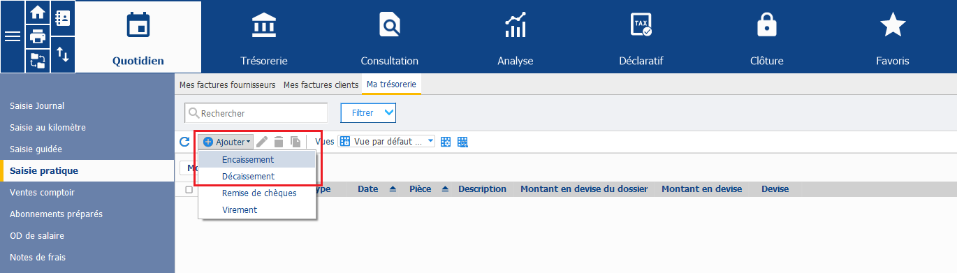
Task: Open the hamburger menu icon
Action: 13,37
